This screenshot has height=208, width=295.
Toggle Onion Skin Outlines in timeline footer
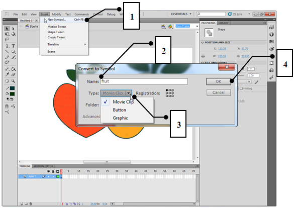point(71,203)
